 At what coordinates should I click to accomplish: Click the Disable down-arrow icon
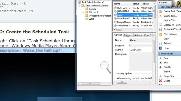tap(160, 67)
